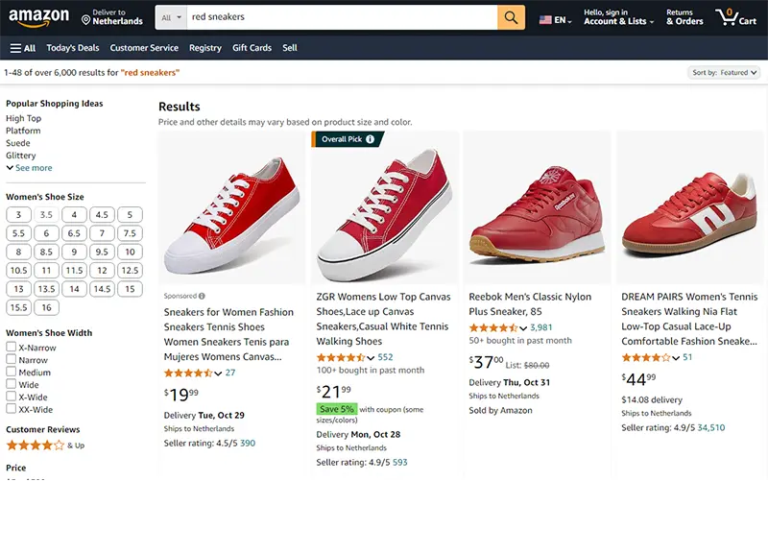The height and width of the screenshot is (554, 768).
Task: Click the red sneakers search input field
Action: tap(341, 17)
